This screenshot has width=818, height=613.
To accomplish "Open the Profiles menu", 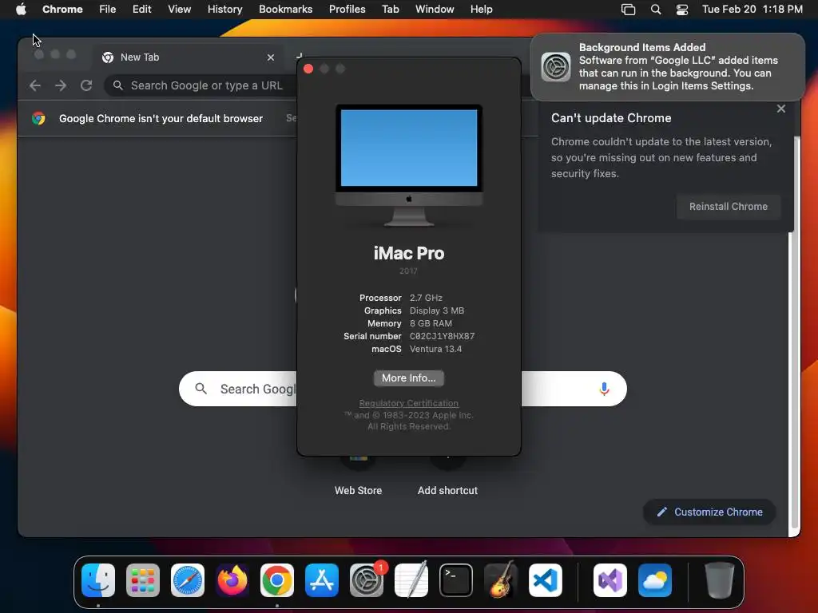I will click(347, 9).
